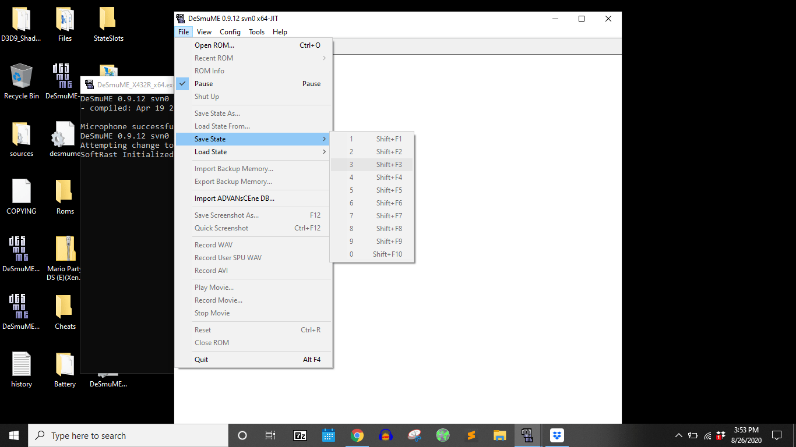Open File Explorer from the taskbar
Image resolution: width=796 pixels, height=447 pixels.
pos(500,435)
